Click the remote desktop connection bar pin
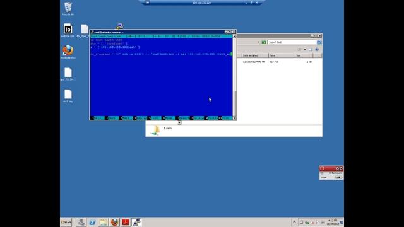 tap(148, 3)
